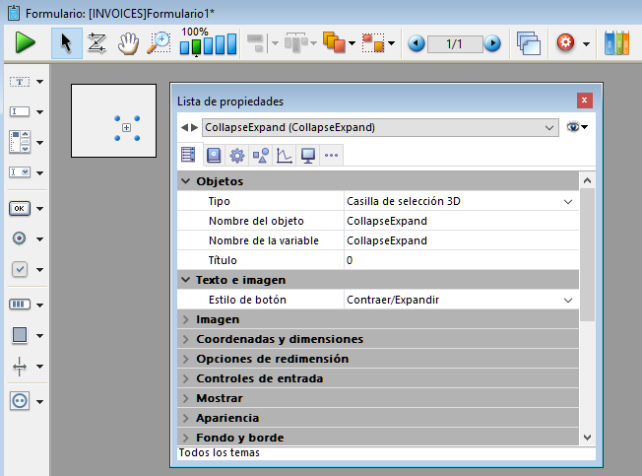
Task: Select the checkbox object tool
Action: tap(20, 269)
